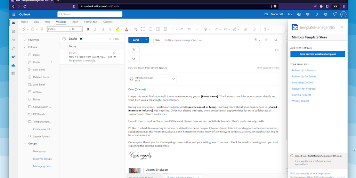The image size is (356, 178).
Task: Open the notifications bell
Action: pos(316,14)
